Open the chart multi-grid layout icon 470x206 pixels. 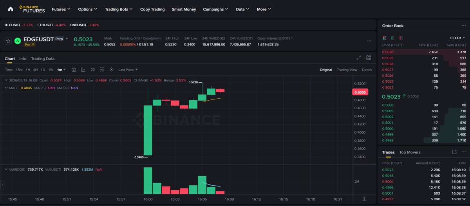click(x=369, y=58)
